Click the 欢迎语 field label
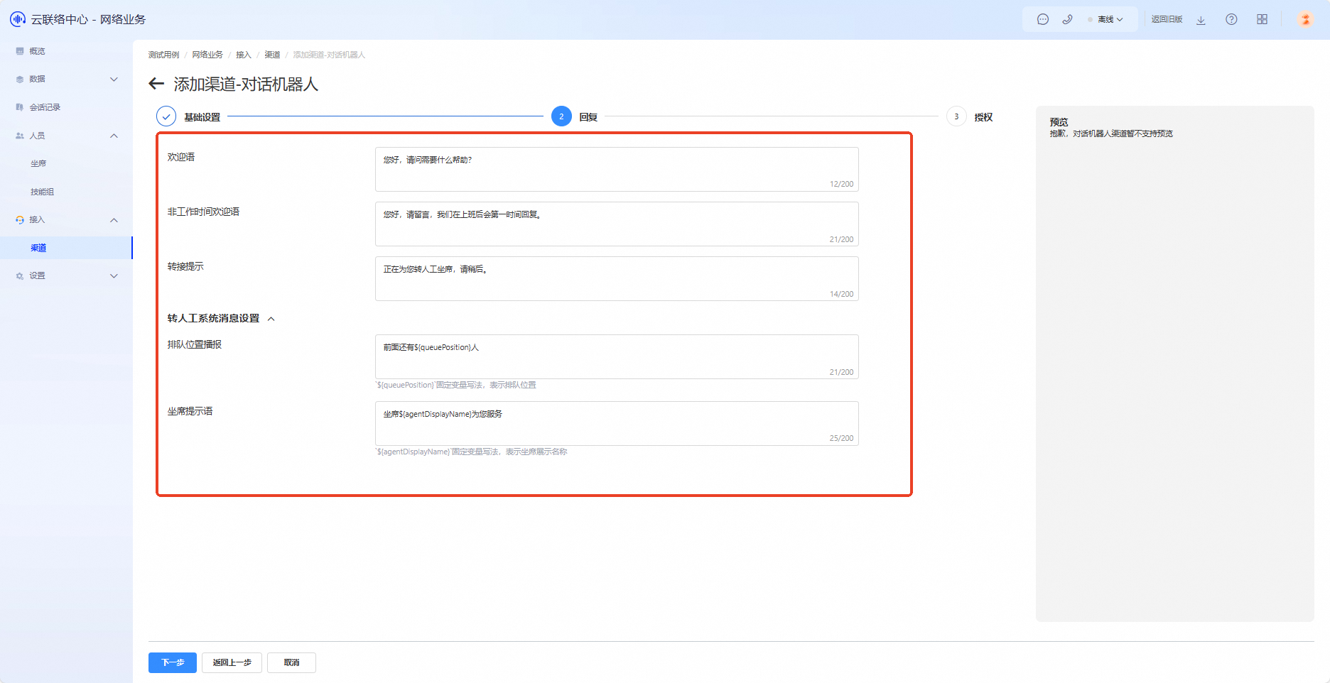 [x=181, y=157]
